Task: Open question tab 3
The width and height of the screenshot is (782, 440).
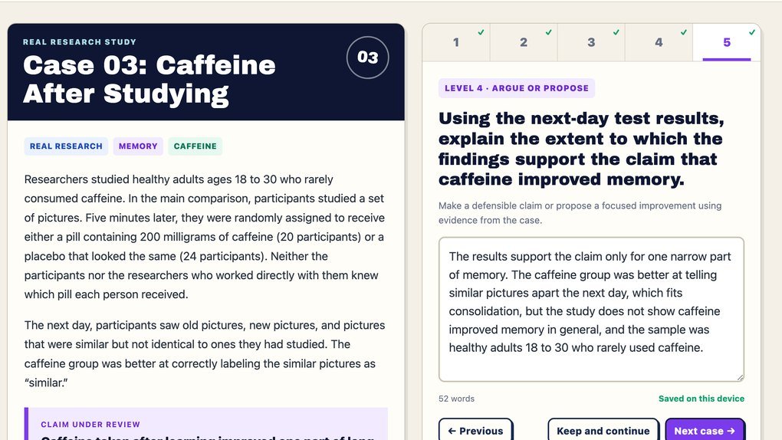Action: point(591,42)
